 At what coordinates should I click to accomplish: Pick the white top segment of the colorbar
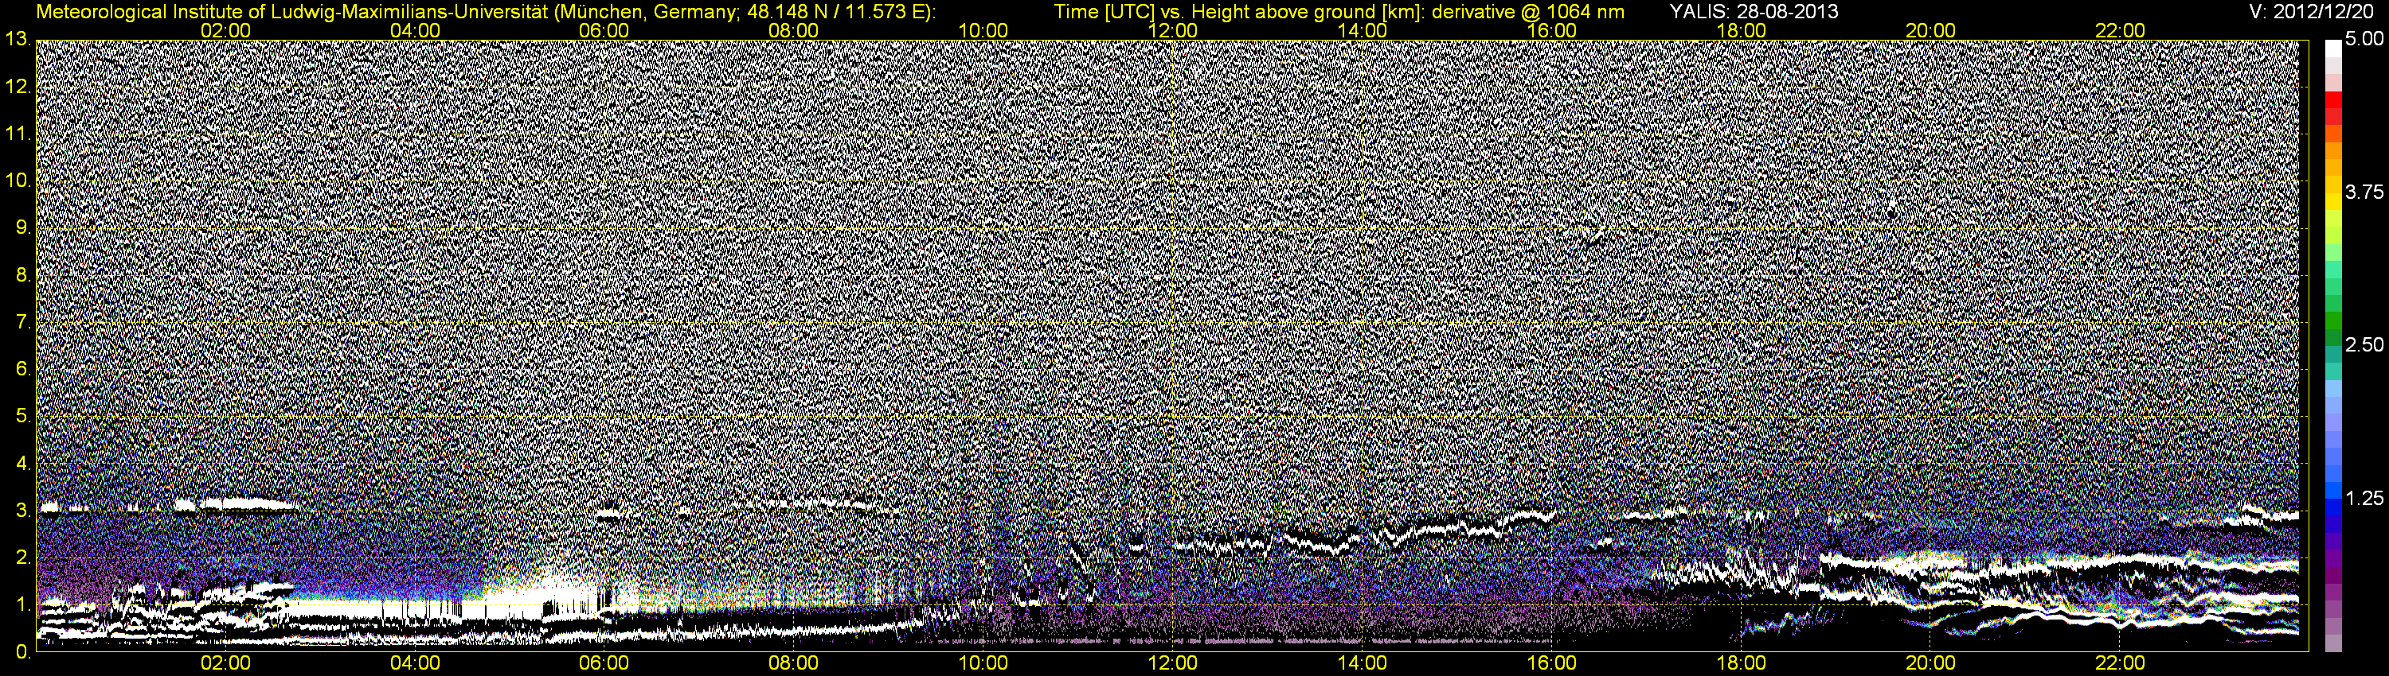2333,49
